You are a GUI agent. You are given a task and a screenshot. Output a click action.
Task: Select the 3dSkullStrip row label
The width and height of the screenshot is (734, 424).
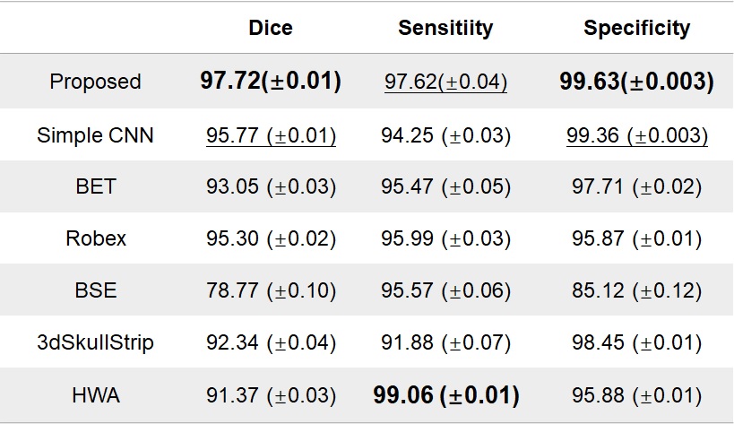(x=95, y=342)
